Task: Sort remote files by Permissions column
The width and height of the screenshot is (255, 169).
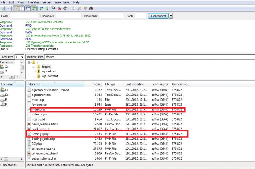Action: (160, 84)
